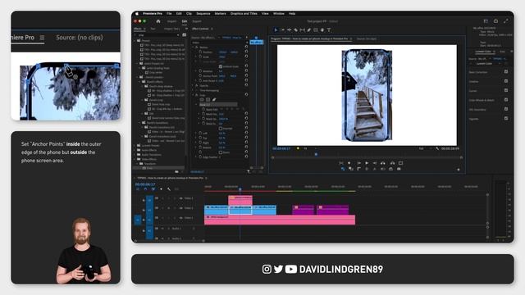Image resolution: width=525 pixels, height=295 pixels.
Task: Create new custom bin in Effects panel
Action: click(176, 171)
